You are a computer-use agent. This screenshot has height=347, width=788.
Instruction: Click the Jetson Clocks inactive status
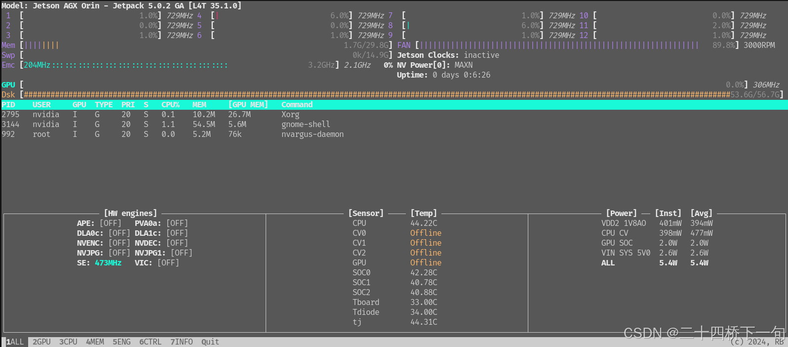(x=481, y=55)
